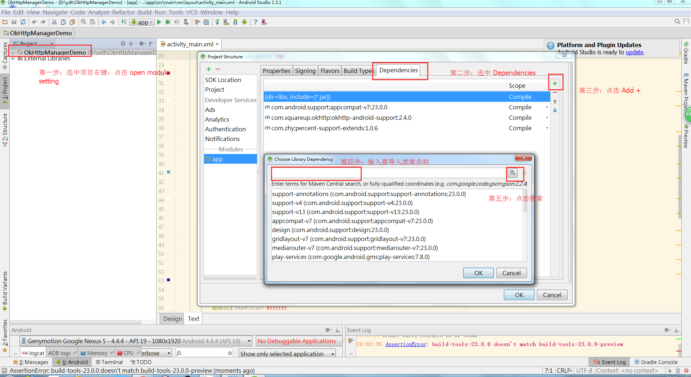
Task: Switch to the Signing tab
Action: coord(305,71)
